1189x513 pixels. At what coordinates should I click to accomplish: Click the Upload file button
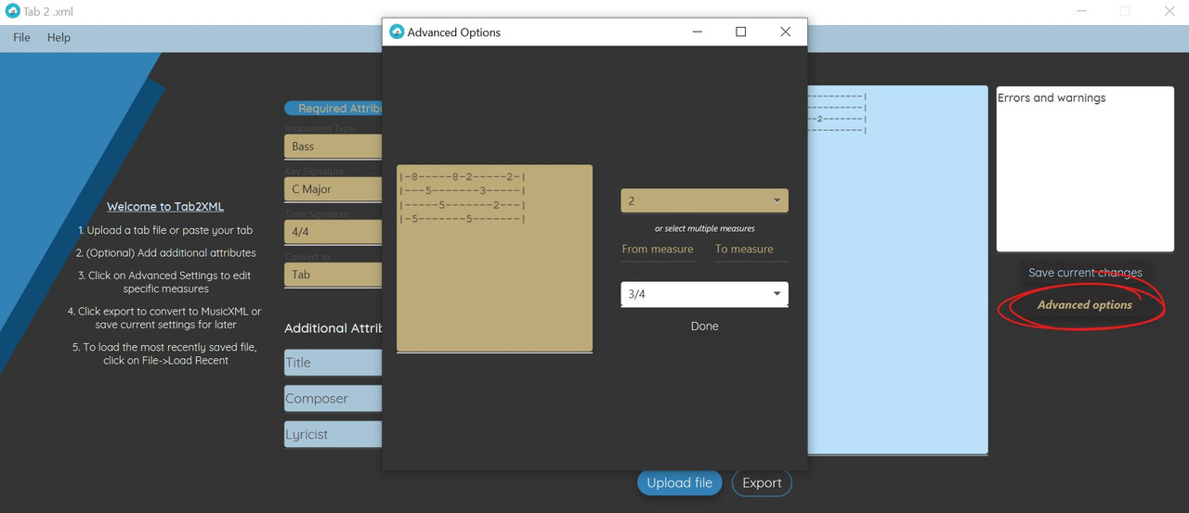pos(679,482)
